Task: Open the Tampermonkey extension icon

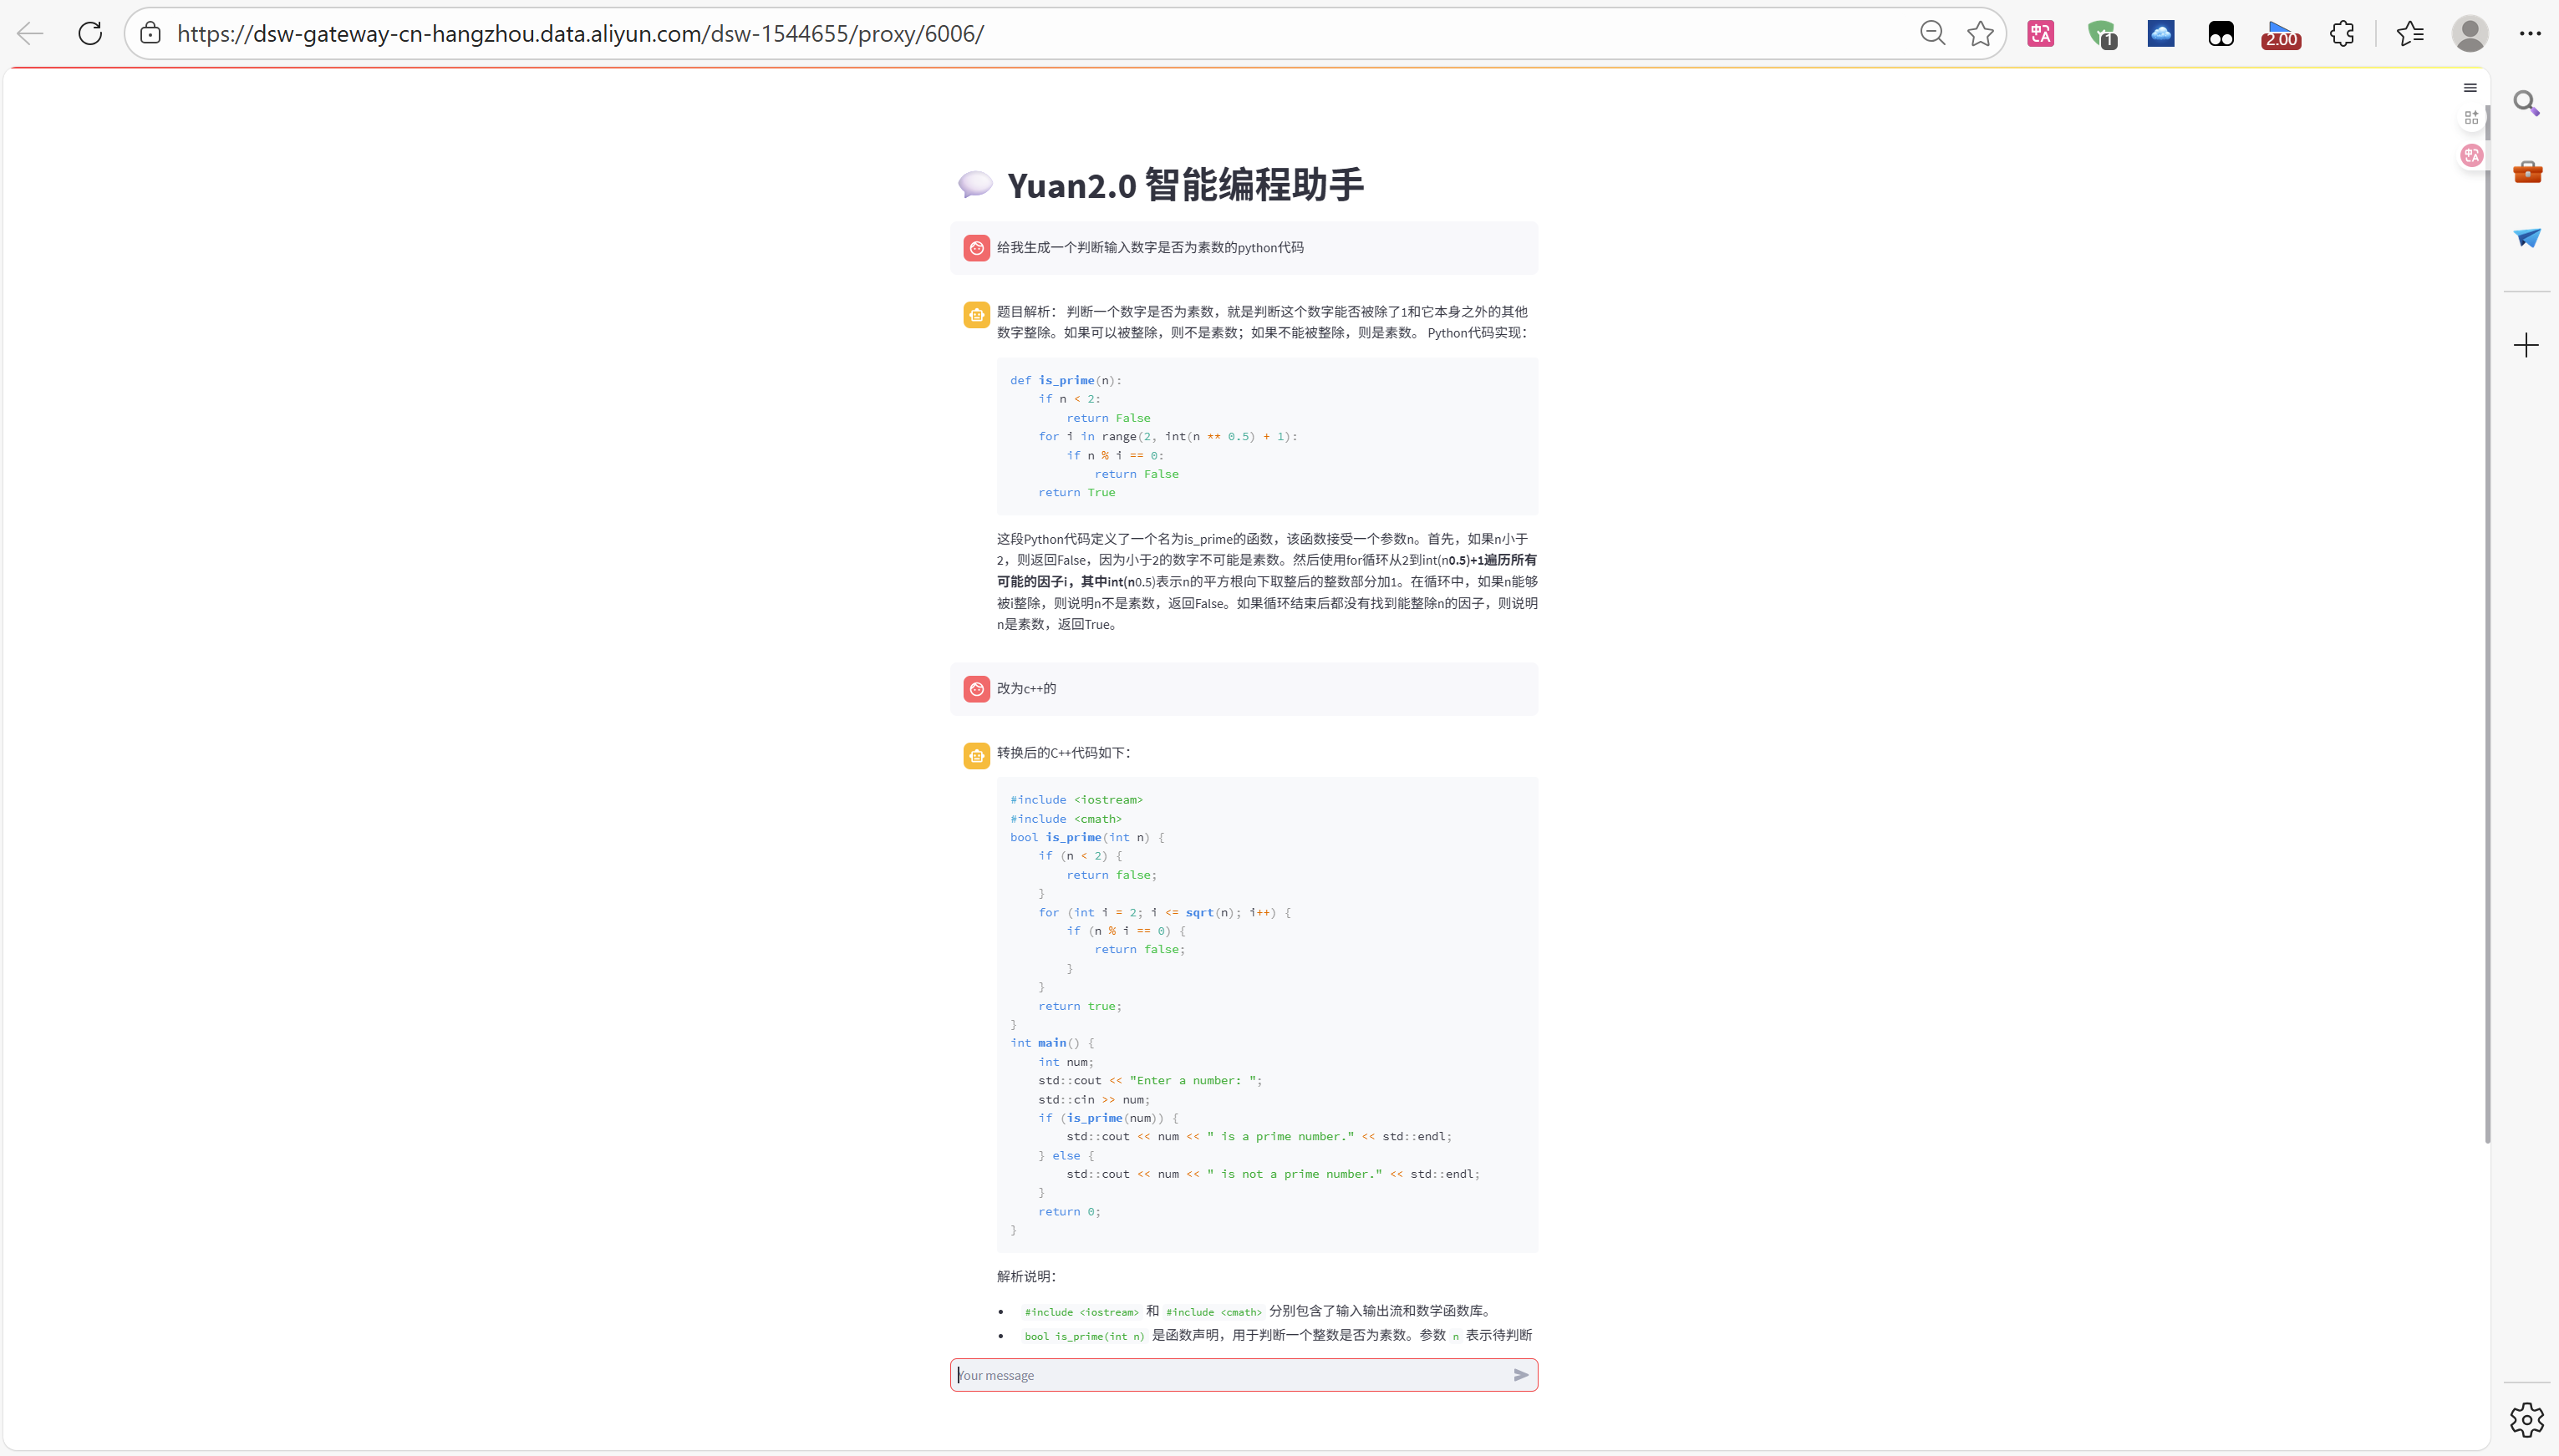Action: [2220, 34]
